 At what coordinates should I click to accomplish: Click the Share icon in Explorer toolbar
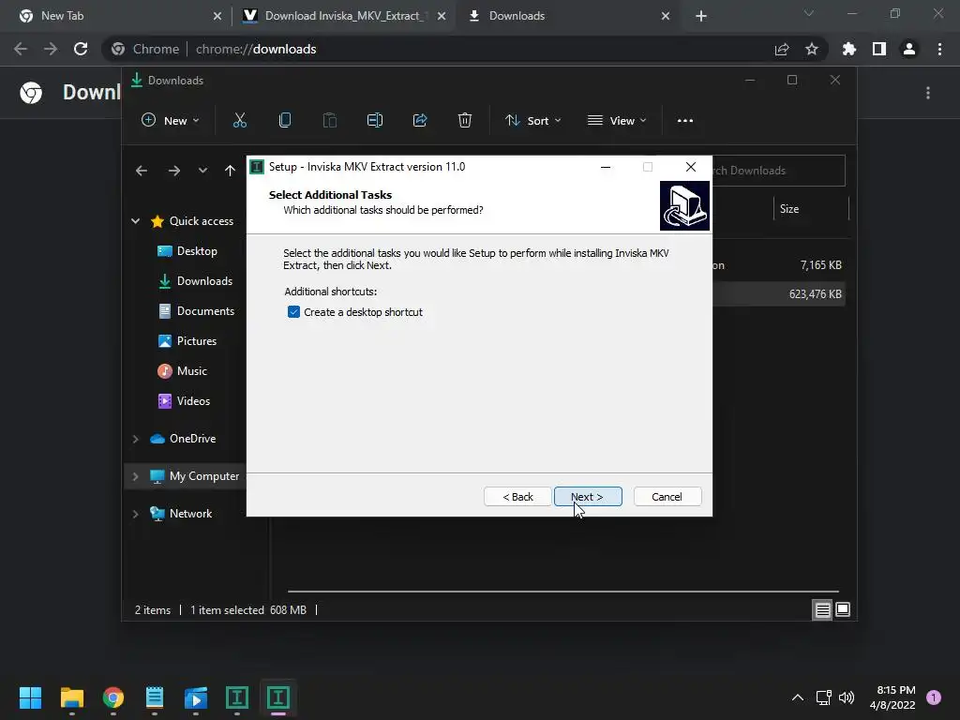pyautogui.click(x=420, y=121)
